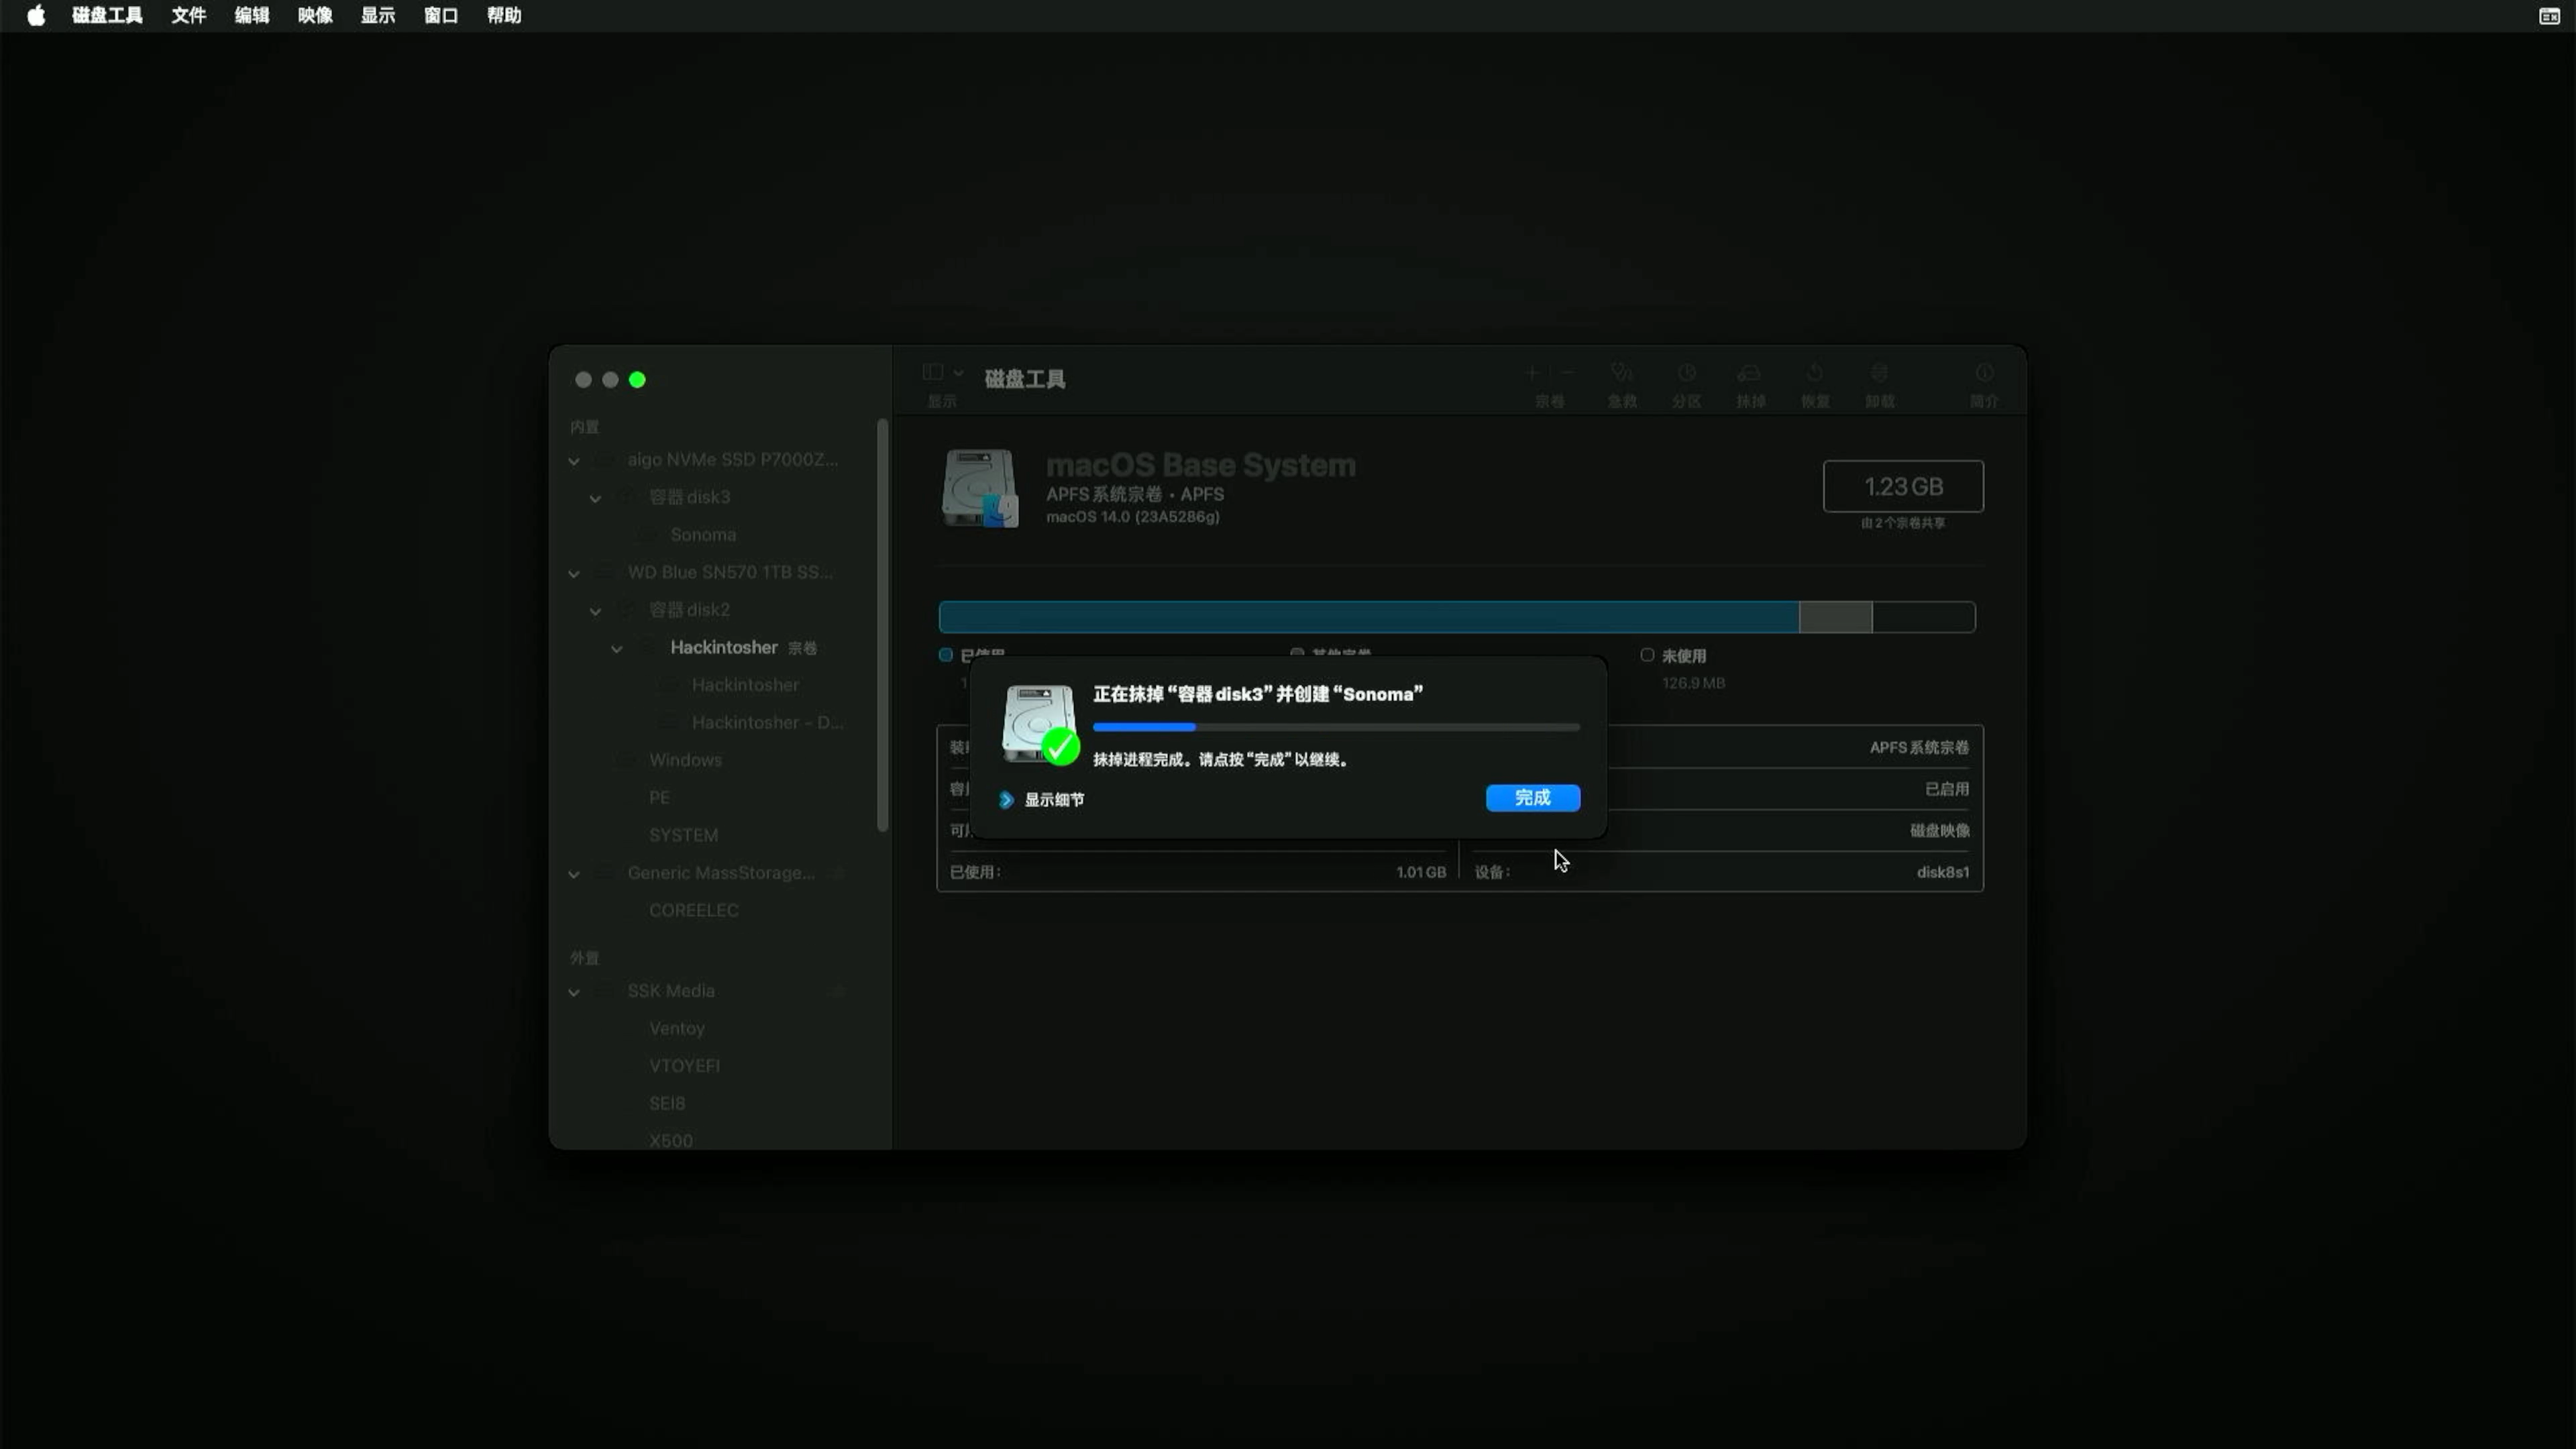Click the 已使用 blue legend marker
This screenshot has height=1449, width=2576.
(x=945, y=655)
